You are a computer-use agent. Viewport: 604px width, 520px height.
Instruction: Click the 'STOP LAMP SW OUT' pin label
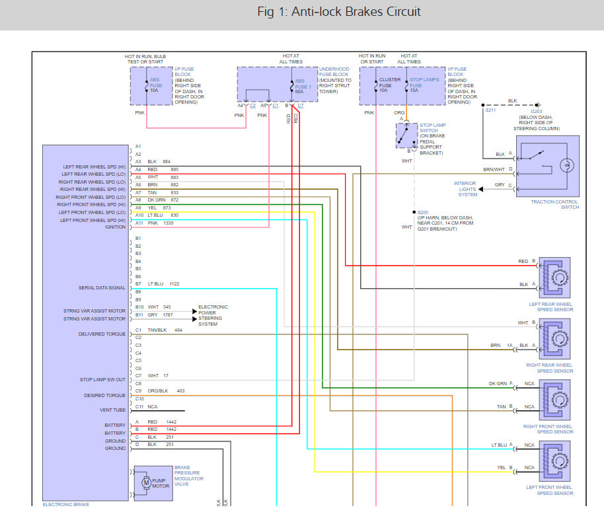[102, 380]
